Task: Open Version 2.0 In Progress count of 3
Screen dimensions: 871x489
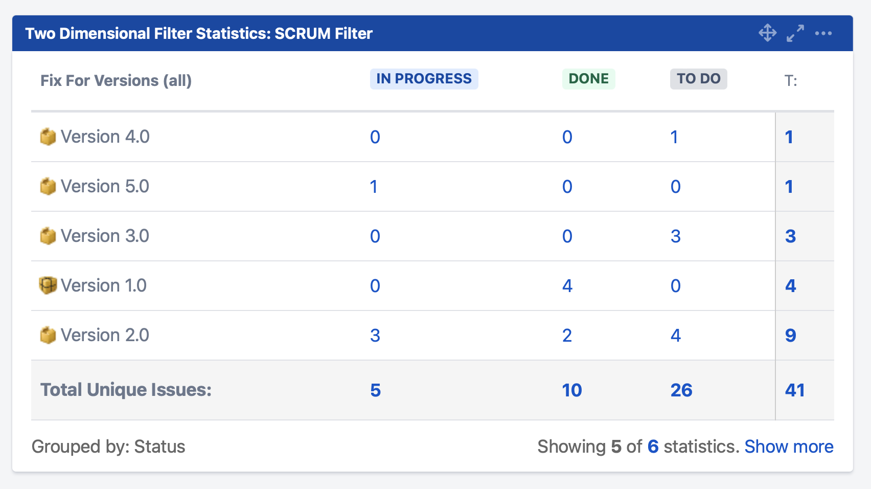Action: 375,336
